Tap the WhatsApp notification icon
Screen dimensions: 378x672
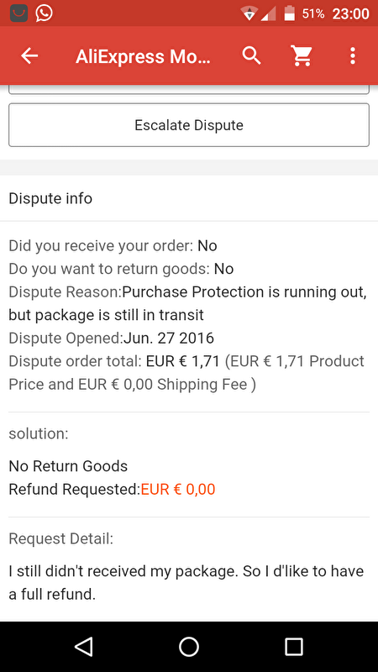(x=45, y=13)
